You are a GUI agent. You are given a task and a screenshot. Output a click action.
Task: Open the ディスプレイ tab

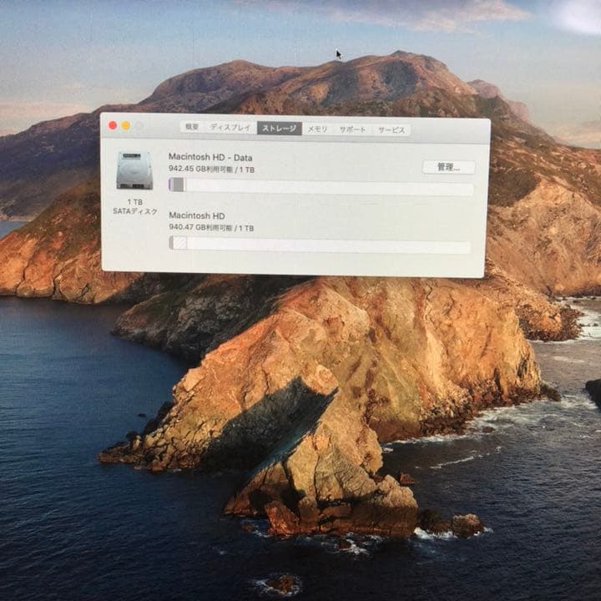point(230,128)
